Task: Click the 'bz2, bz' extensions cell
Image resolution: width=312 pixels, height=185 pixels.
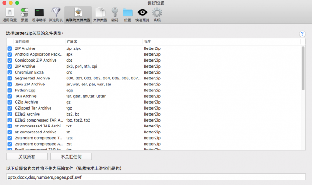Action: 72,114
